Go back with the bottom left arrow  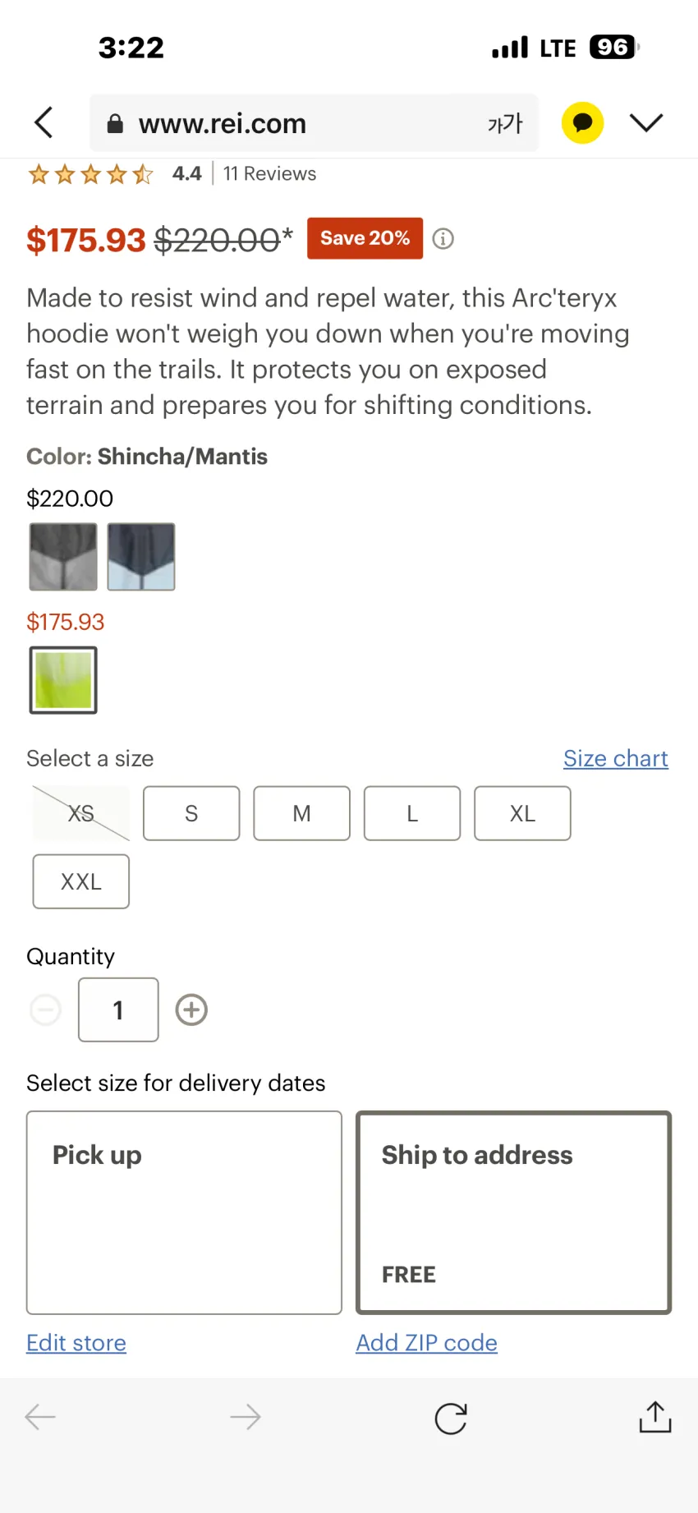coord(40,1417)
